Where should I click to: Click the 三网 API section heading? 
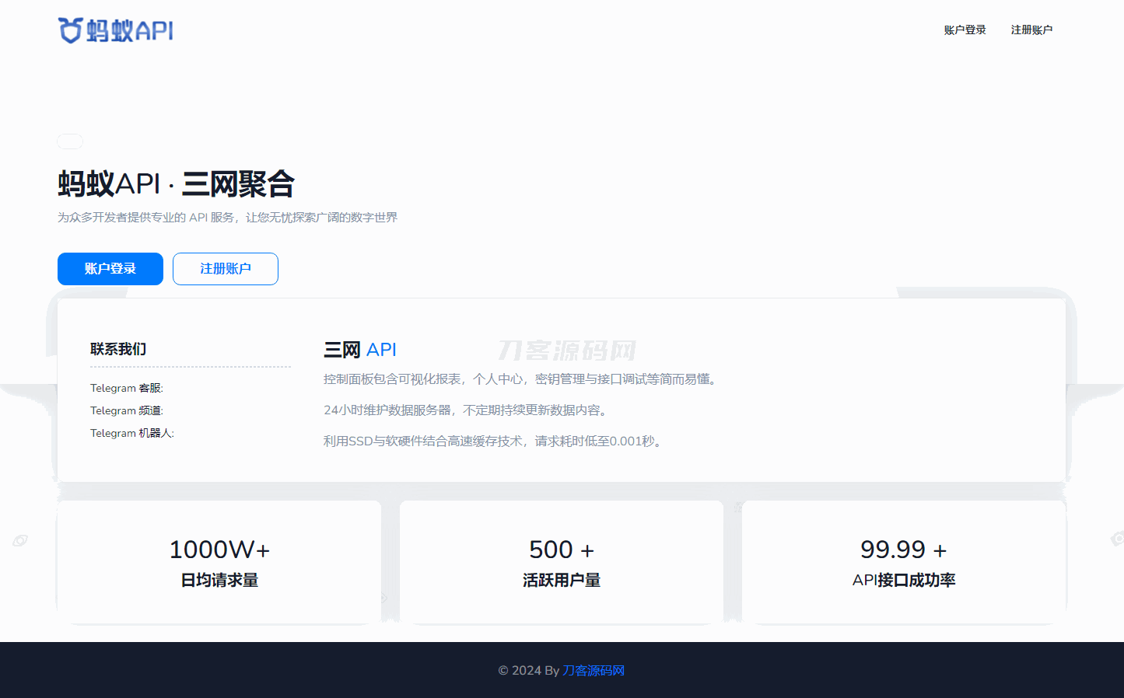point(360,350)
